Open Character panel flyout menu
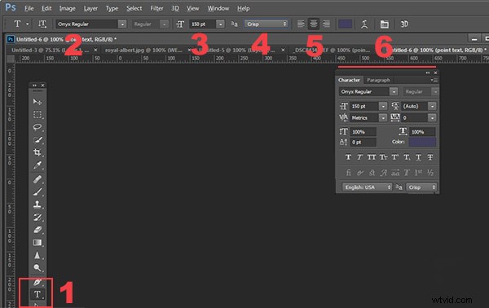Viewport: 489px width, 308px height. tap(434, 80)
